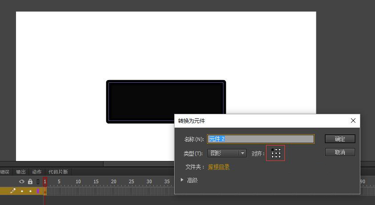Click frame 1 keyframe in the timeline
The image size is (375, 205).
click(x=45, y=191)
